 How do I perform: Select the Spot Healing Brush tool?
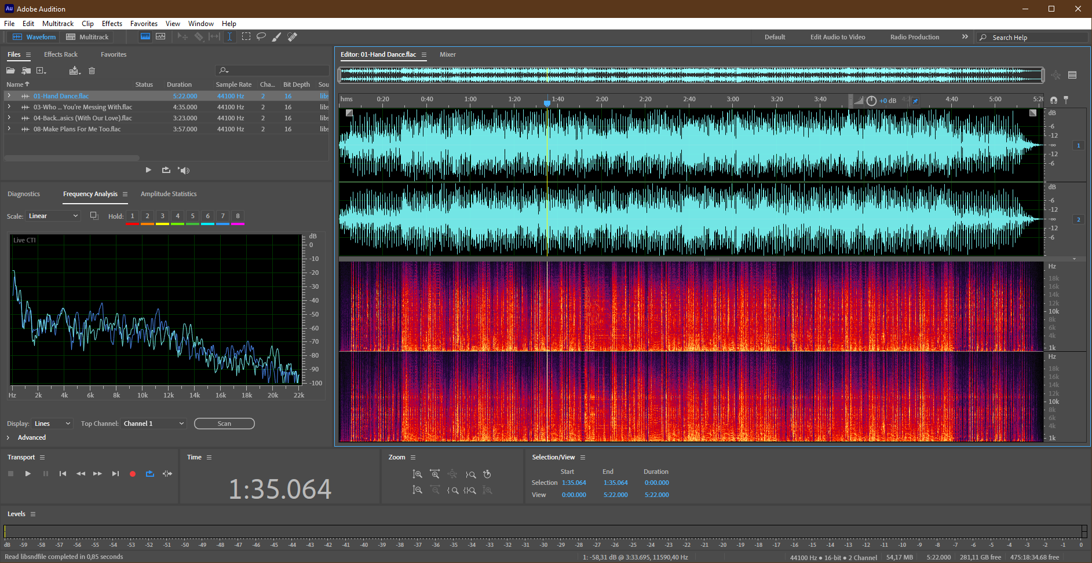pyautogui.click(x=293, y=36)
